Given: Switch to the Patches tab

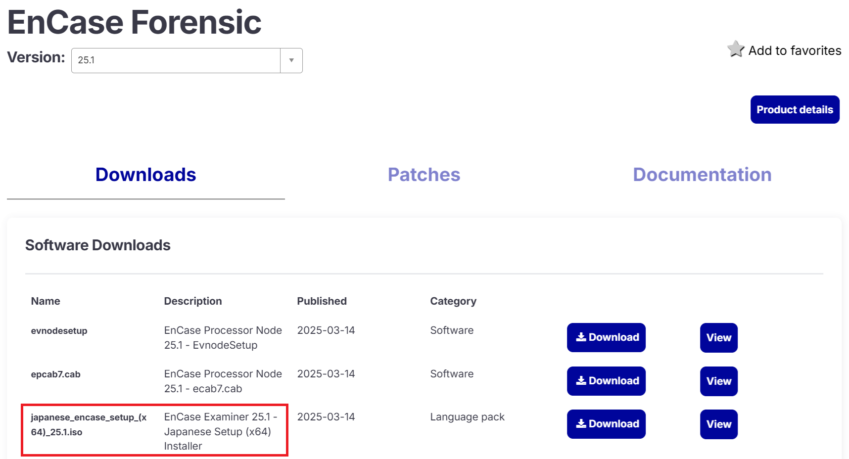Looking at the screenshot, I should click(424, 175).
